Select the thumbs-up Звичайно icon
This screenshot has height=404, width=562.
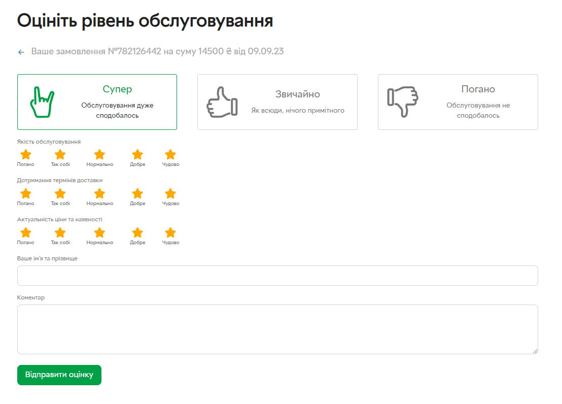pyautogui.click(x=222, y=102)
